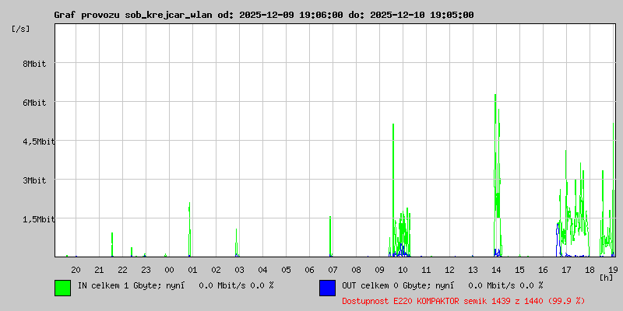
Task: Click hour label 06 on x-axis
Action: (309, 270)
